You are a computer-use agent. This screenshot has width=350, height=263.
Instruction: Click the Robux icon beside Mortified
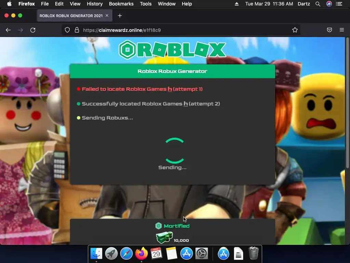point(159,226)
